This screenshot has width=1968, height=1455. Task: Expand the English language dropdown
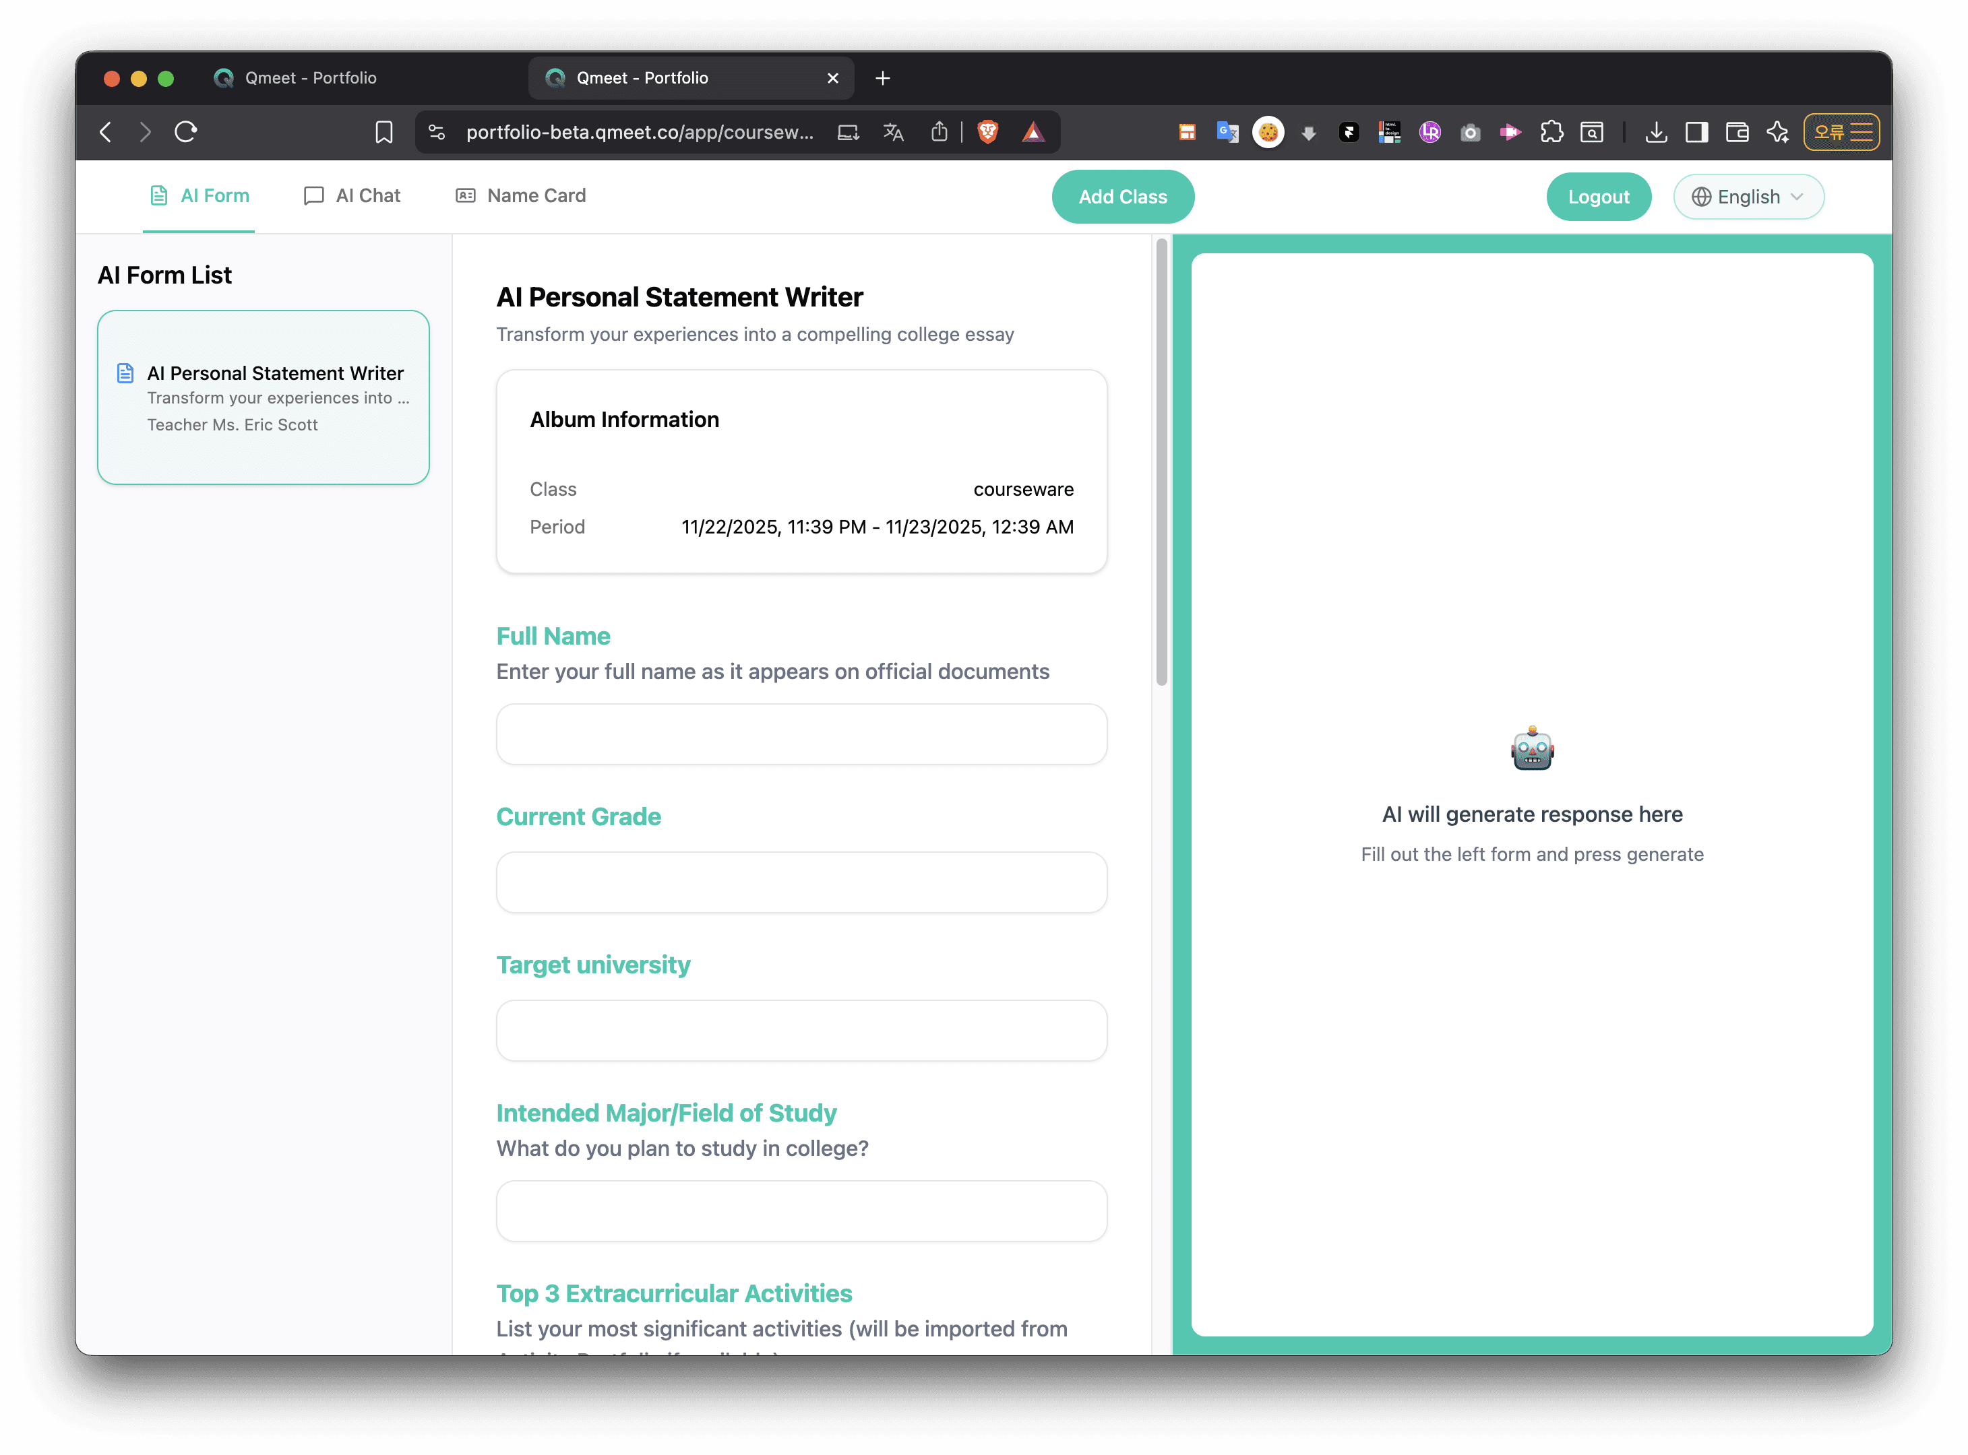coord(1748,197)
